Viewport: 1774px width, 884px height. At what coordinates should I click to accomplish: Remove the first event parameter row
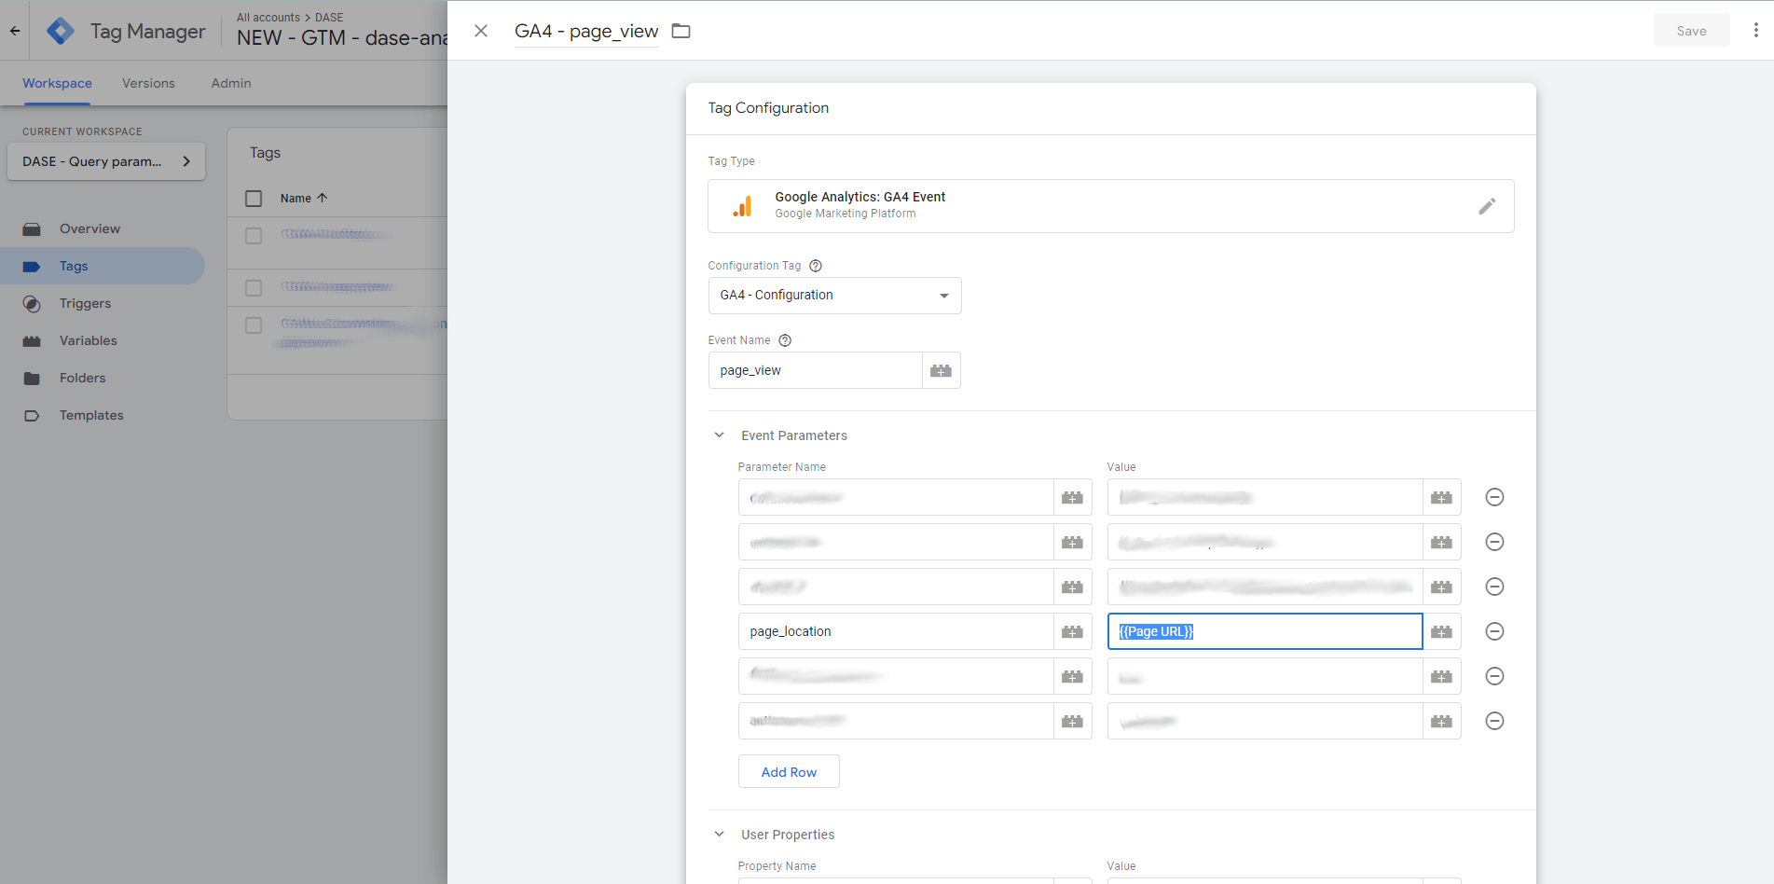click(1494, 497)
